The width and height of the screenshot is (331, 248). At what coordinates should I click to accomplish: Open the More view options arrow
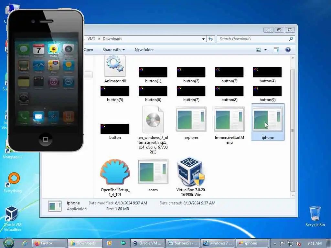pyautogui.click(x=266, y=50)
